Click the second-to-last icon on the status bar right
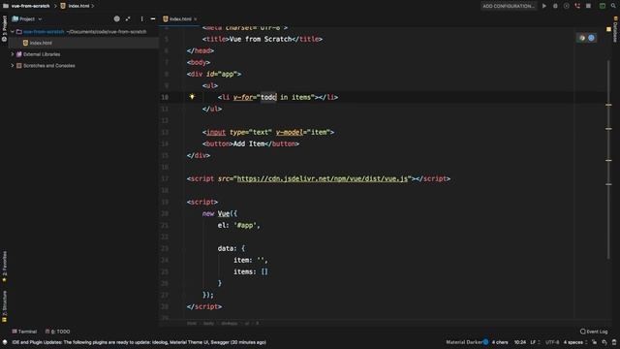The image size is (620, 349). click(604, 342)
